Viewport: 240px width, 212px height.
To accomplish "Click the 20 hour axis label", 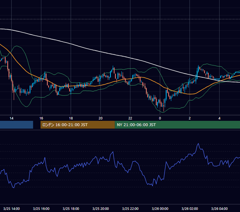I will (x=101, y=118).
